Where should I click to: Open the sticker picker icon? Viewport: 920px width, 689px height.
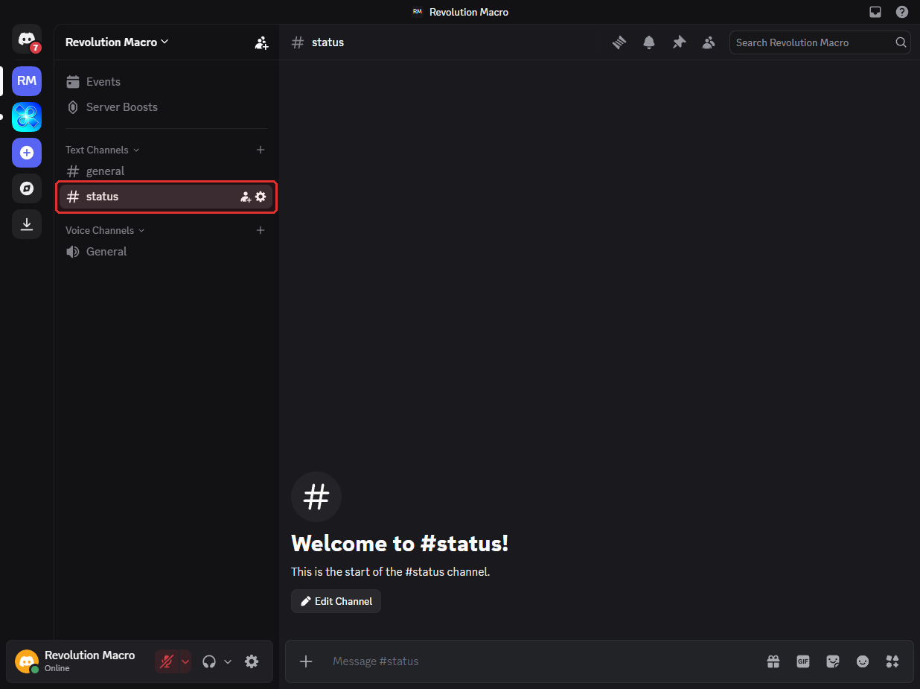point(833,661)
